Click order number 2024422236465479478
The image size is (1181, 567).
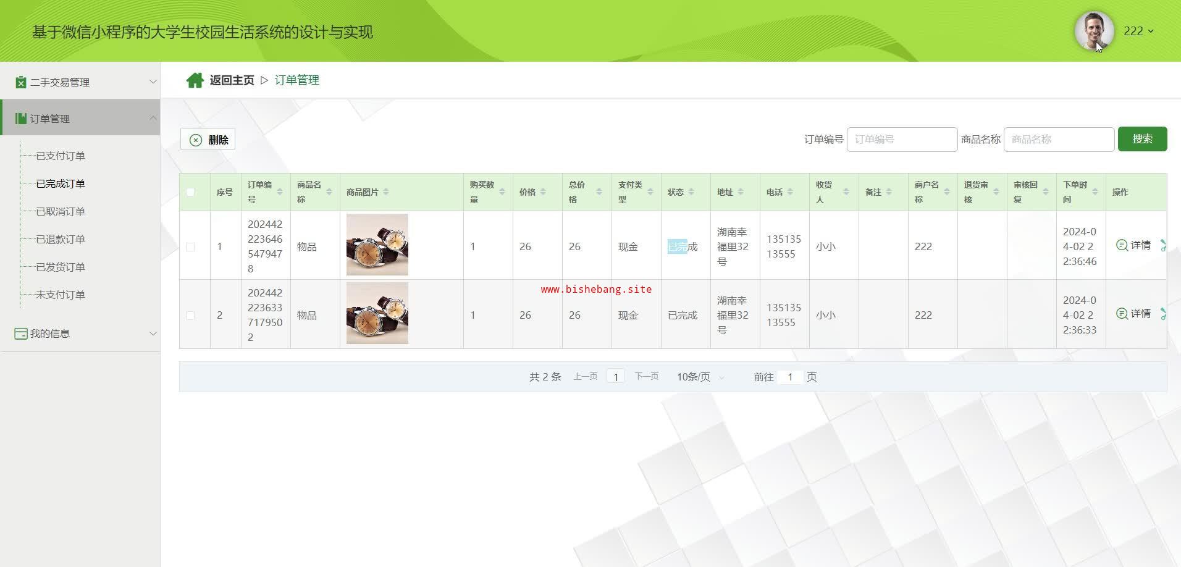click(x=265, y=246)
